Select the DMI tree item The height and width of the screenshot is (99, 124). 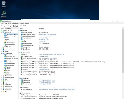(x=7, y=38)
